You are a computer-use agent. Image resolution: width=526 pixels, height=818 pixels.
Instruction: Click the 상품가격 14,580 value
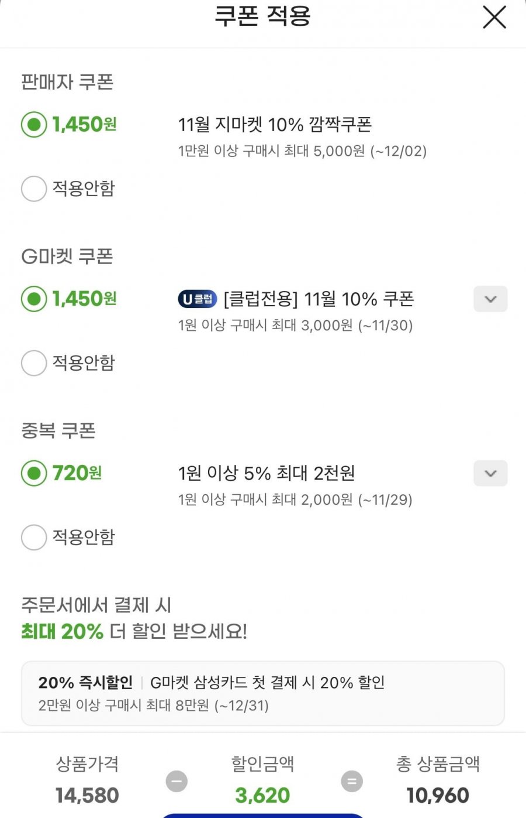[x=87, y=795]
